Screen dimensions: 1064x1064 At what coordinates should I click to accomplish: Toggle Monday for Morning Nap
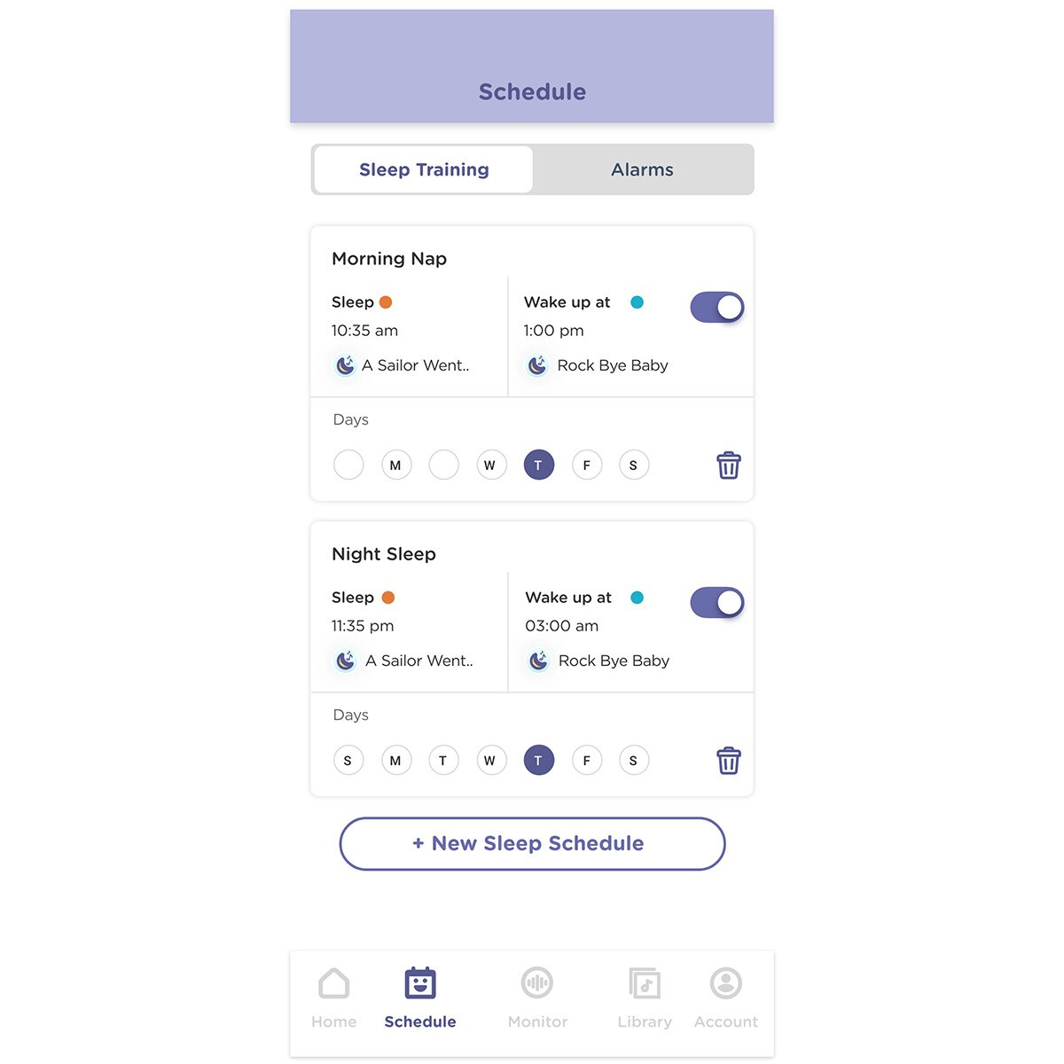click(395, 465)
